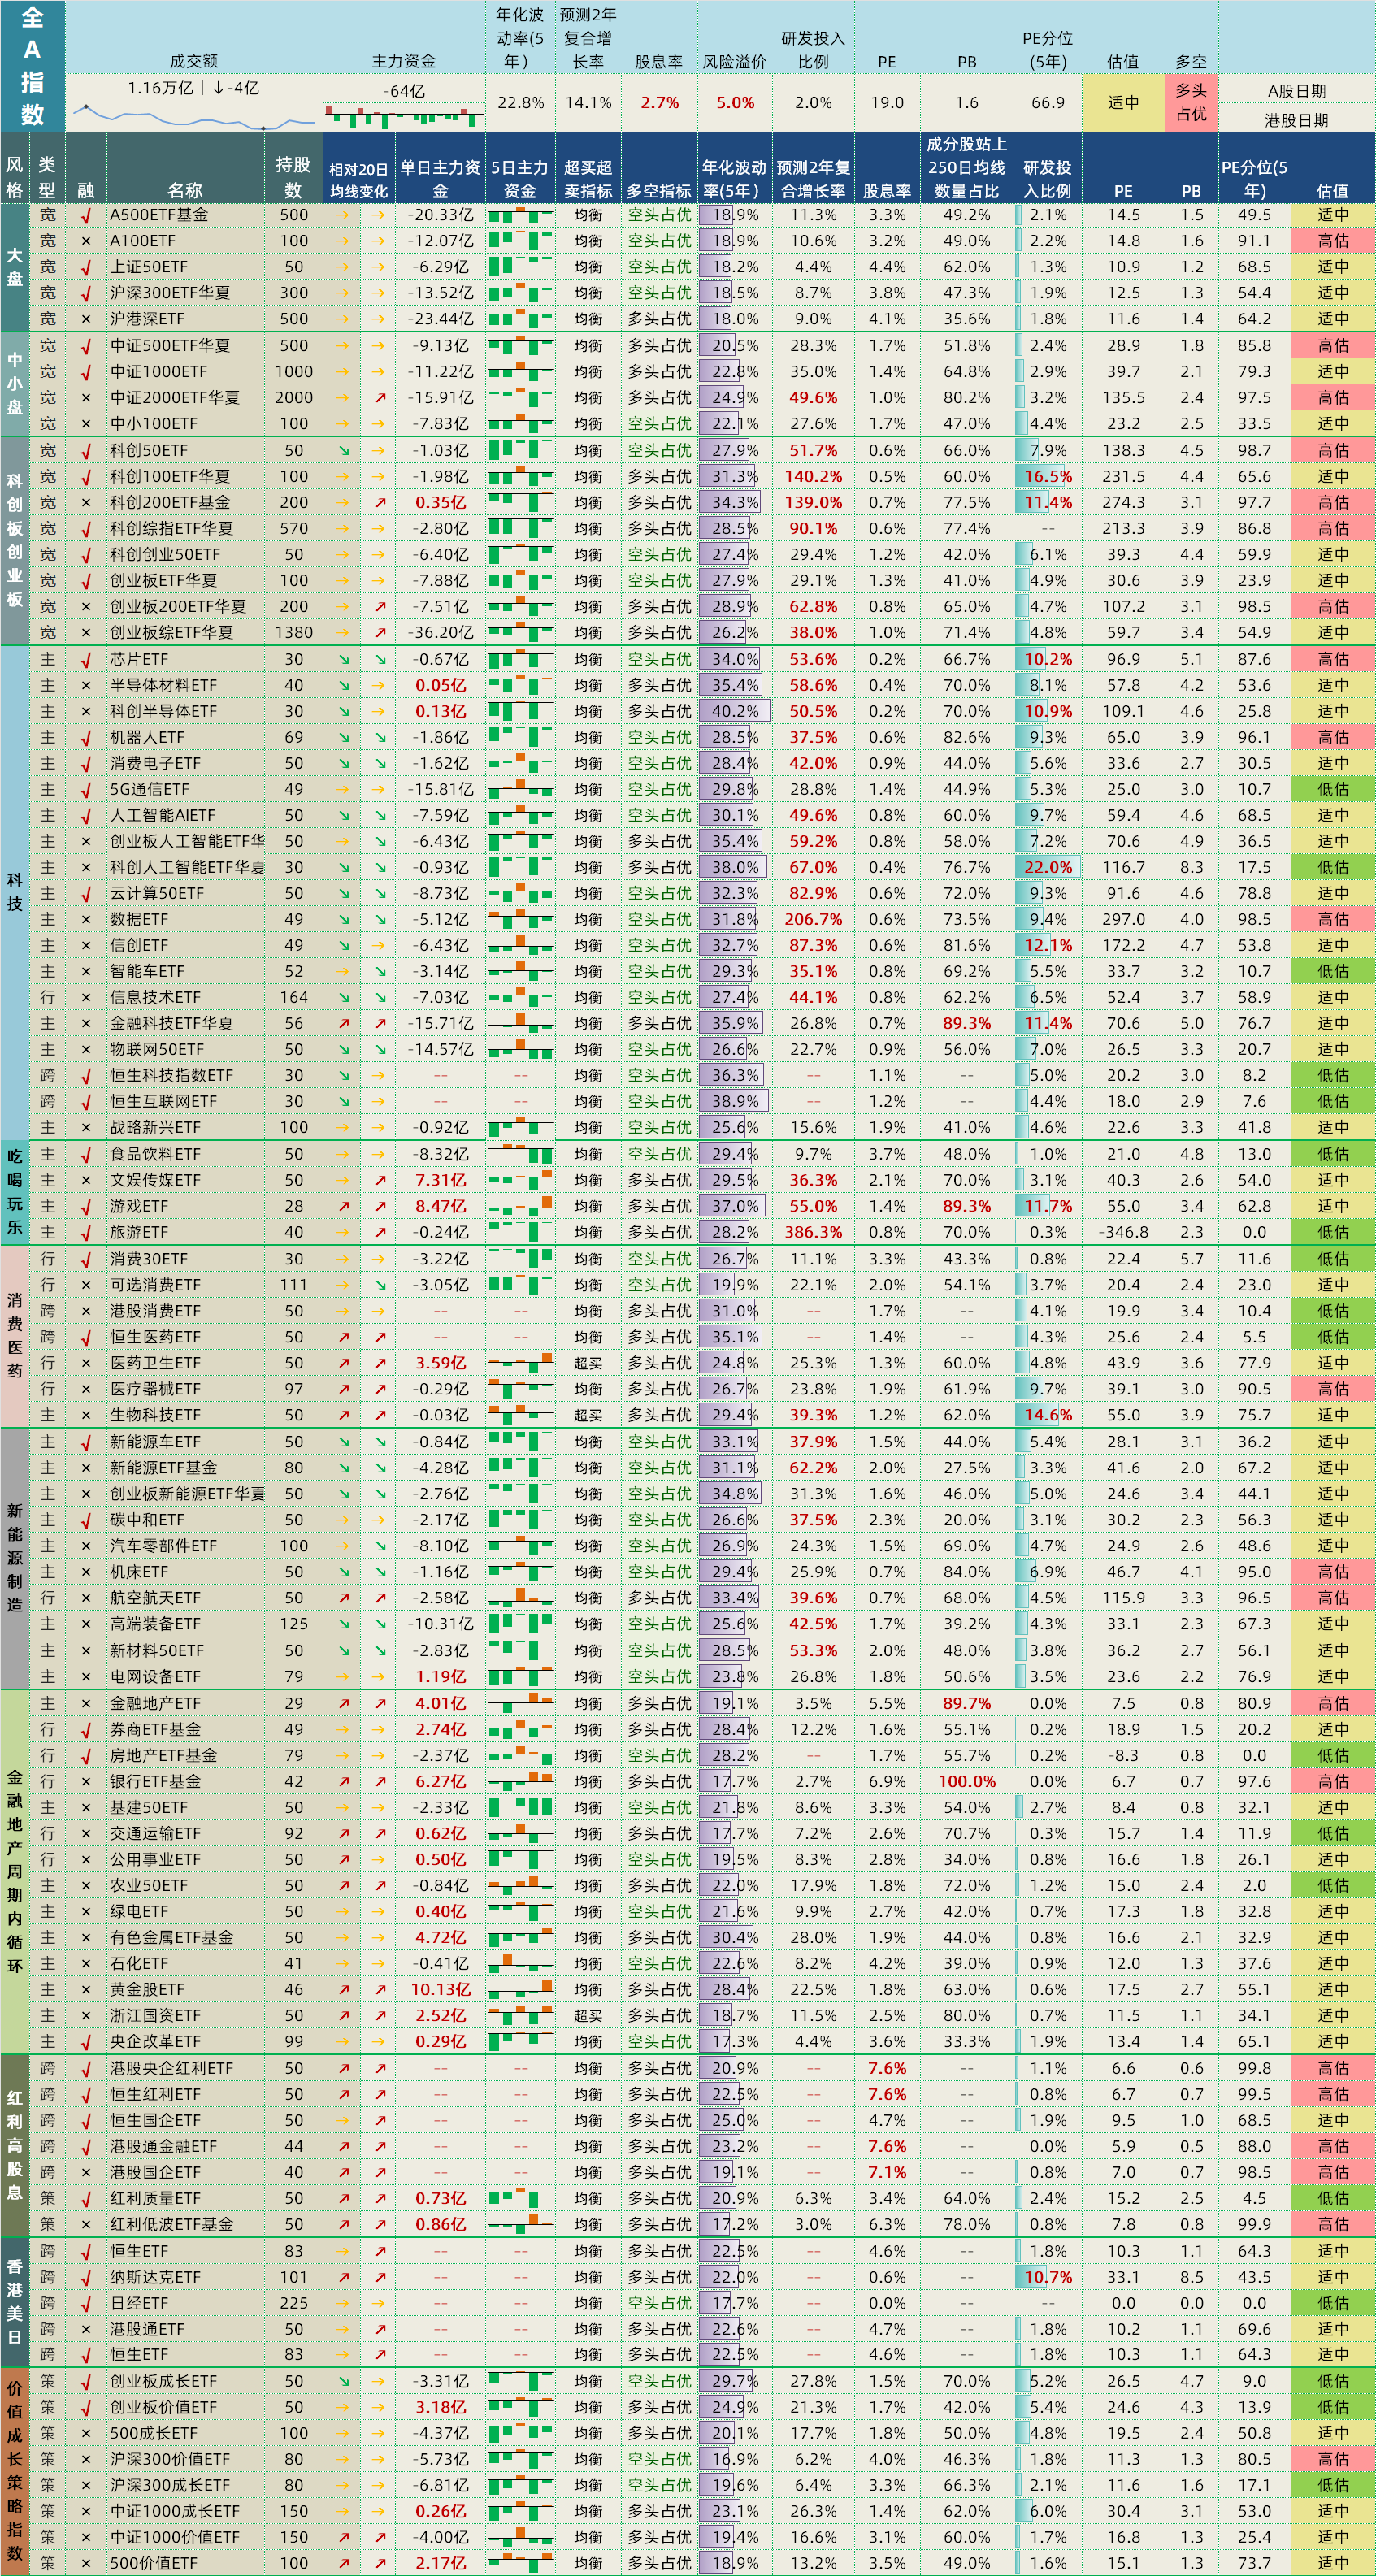The height and width of the screenshot is (2576, 1376).
Task: Click the × mark in A100ETF row
Action: pyautogui.click(x=86, y=241)
